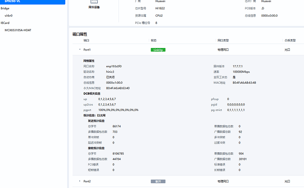Click the network card device icon
Screen dimensions: 304x188
(94, 2)
